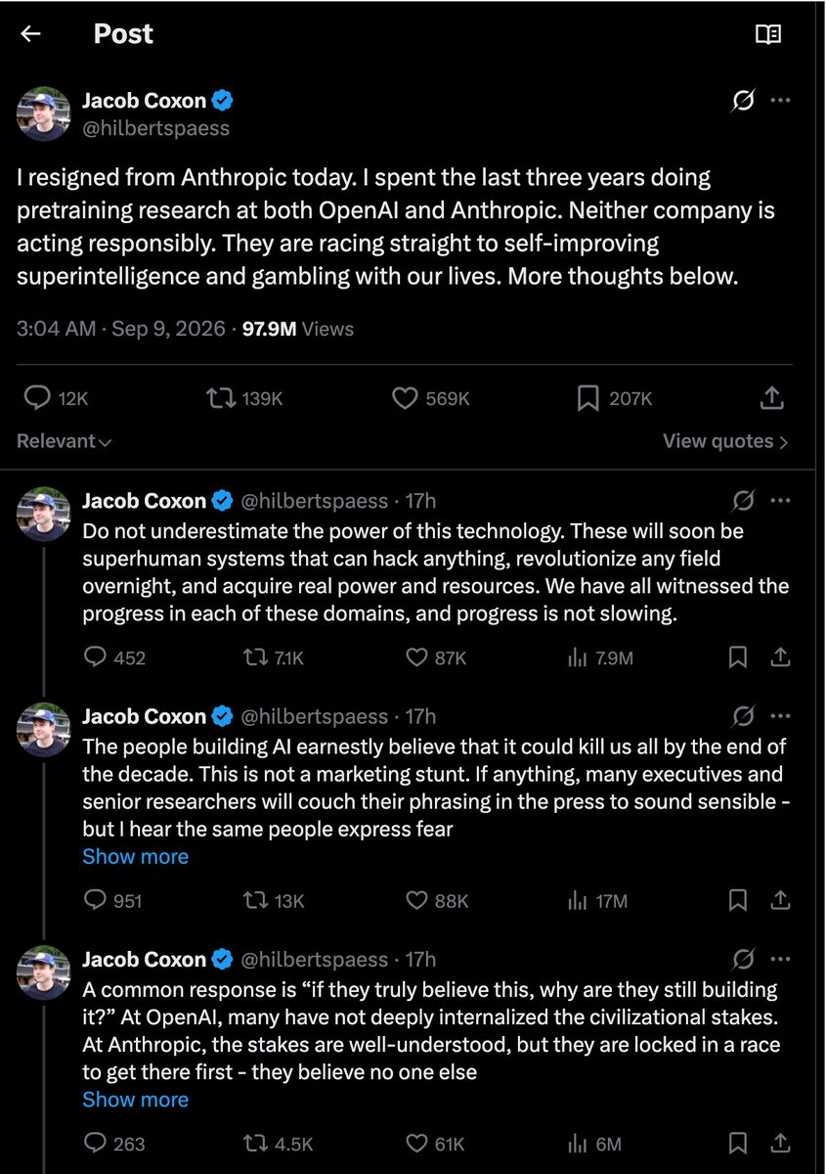Open View quotes link
Image resolution: width=826 pixels, height=1174 pixels.
[x=725, y=441]
